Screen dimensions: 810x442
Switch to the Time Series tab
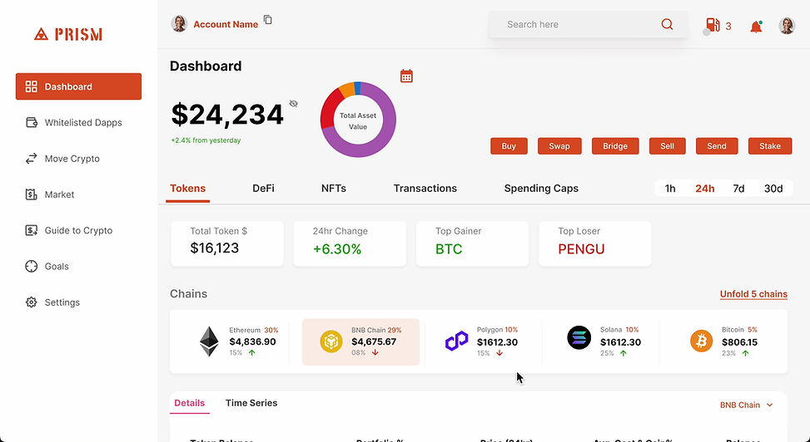pyautogui.click(x=251, y=403)
